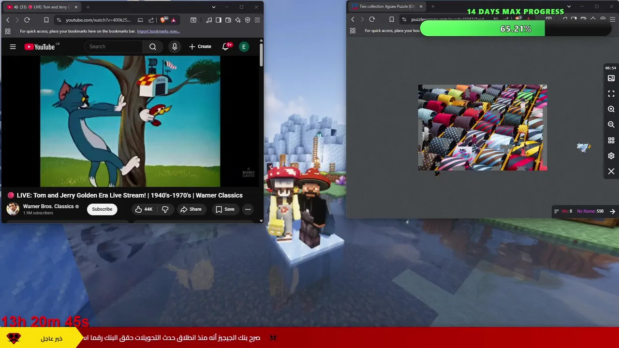Subscribe to Warner Bros. Classics
This screenshot has width=619, height=348.
coord(102,209)
